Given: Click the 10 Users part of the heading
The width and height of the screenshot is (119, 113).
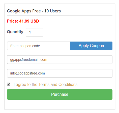Looking at the screenshot, I should click(x=52, y=11).
